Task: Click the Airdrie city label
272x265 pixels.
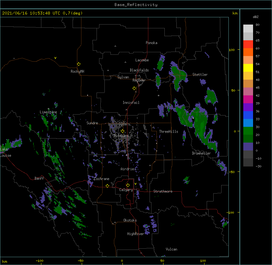Action: coord(127,169)
